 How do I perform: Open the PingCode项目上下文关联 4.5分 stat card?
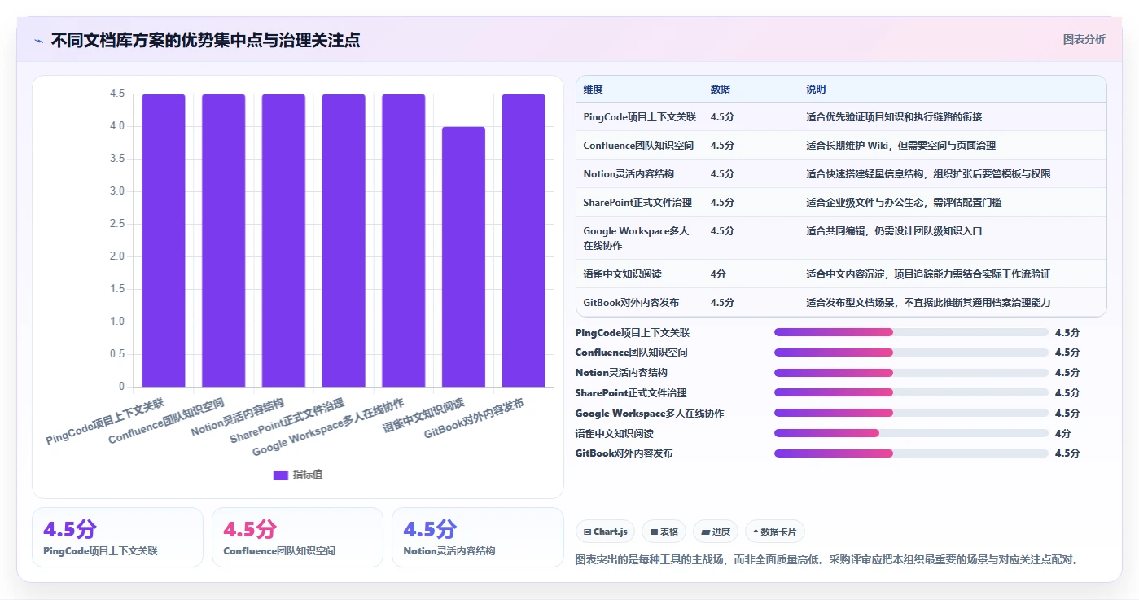pyautogui.click(x=117, y=537)
